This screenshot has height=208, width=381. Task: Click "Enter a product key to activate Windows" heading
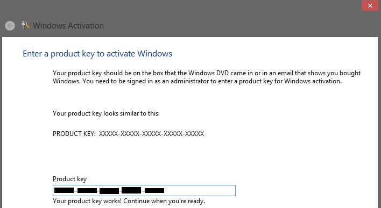point(97,54)
